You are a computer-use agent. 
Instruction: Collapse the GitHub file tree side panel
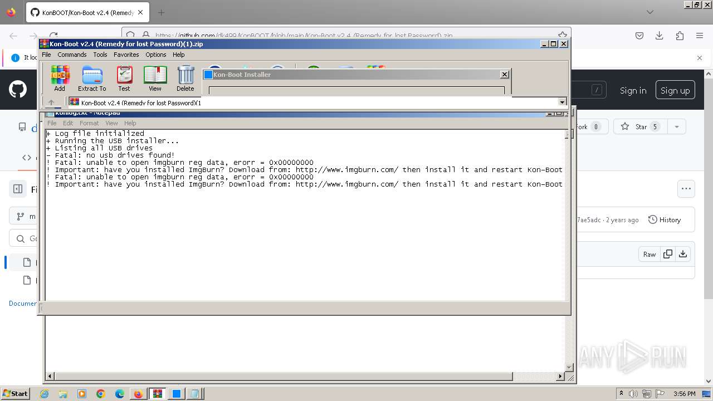tap(18, 189)
